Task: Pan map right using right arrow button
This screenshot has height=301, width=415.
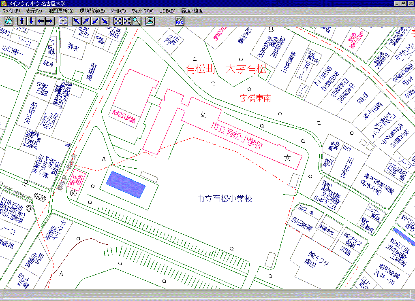Action: 50,21
